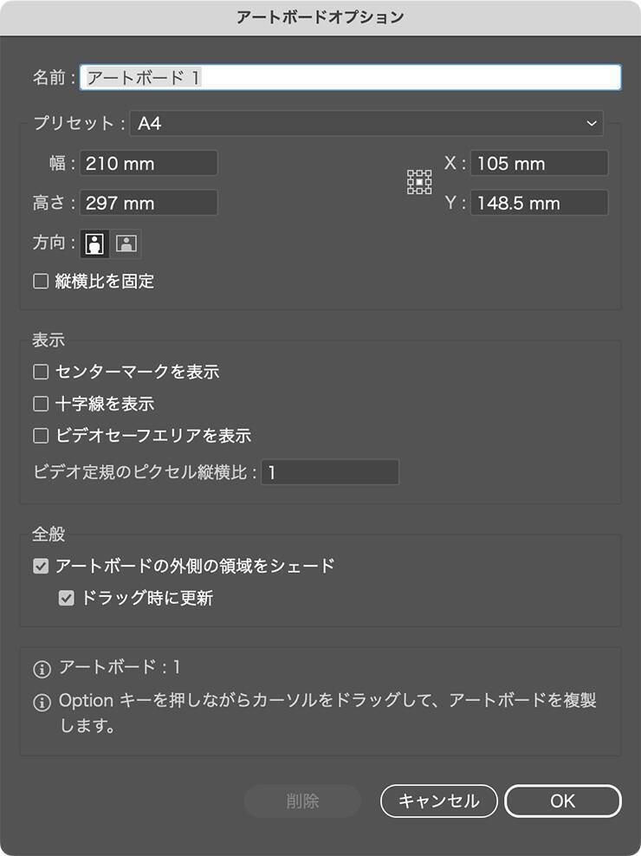Image resolution: width=641 pixels, height=856 pixels.
Task: Click the 幅 field showing 210 mm
Action: (148, 163)
